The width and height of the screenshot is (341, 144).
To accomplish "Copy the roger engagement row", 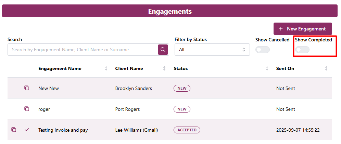I will pos(27,109).
